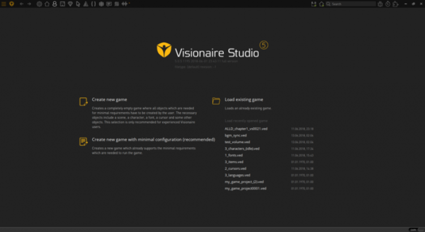Click the stopwatch timer icon
The image size is (425, 232).
click(x=388, y=4)
